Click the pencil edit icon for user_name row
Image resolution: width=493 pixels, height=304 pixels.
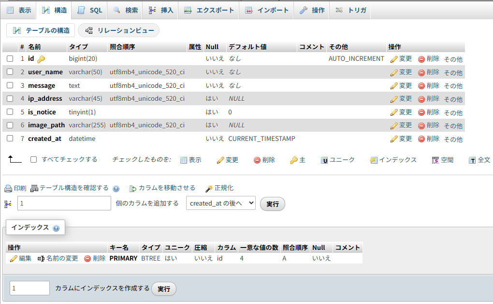click(x=394, y=72)
